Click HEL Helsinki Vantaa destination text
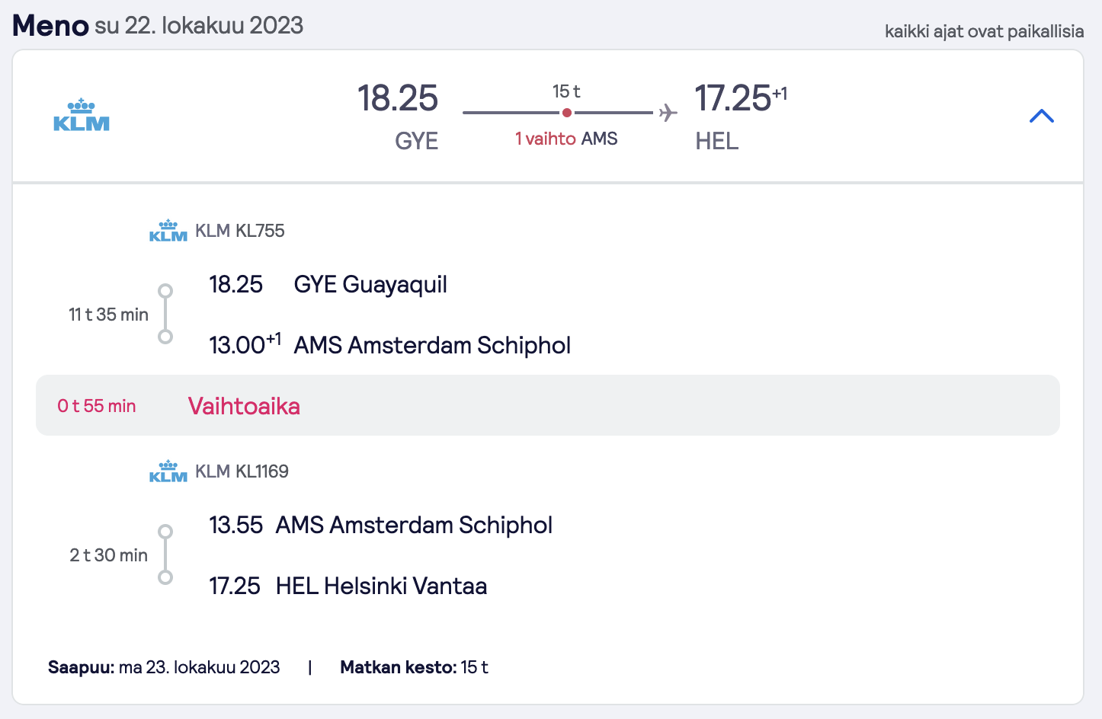The image size is (1102, 719). click(x=381, y=586)
